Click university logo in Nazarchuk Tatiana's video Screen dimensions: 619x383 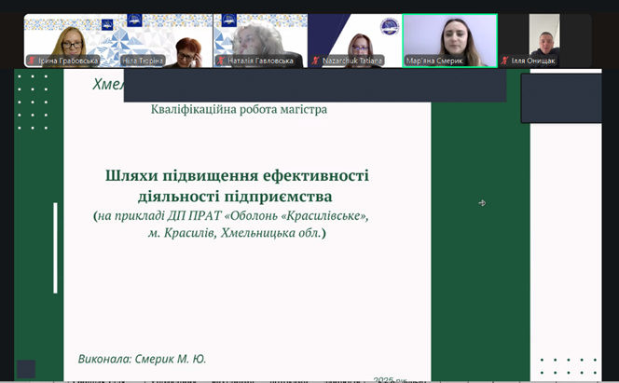(x=388, y=26)
